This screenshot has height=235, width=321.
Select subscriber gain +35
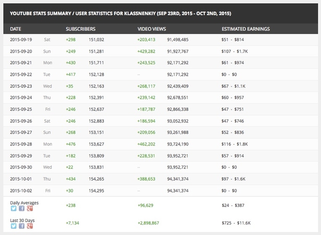[69, 86]
